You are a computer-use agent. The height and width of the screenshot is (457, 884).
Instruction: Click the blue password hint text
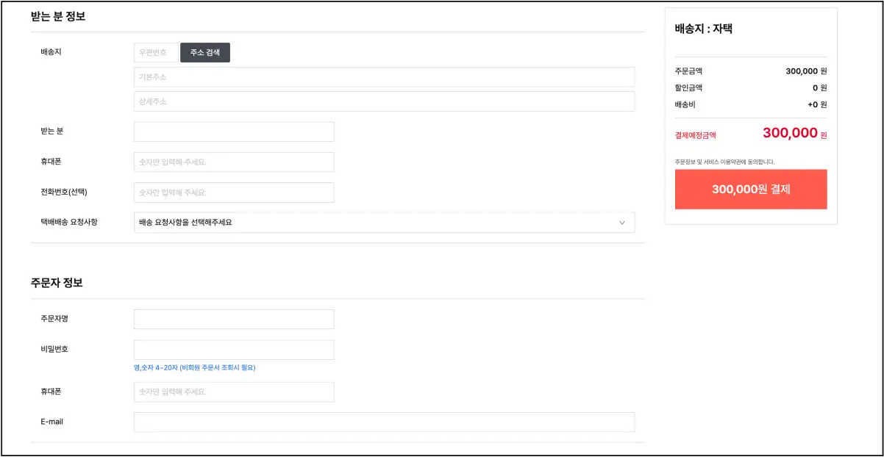tap(194, 367)
